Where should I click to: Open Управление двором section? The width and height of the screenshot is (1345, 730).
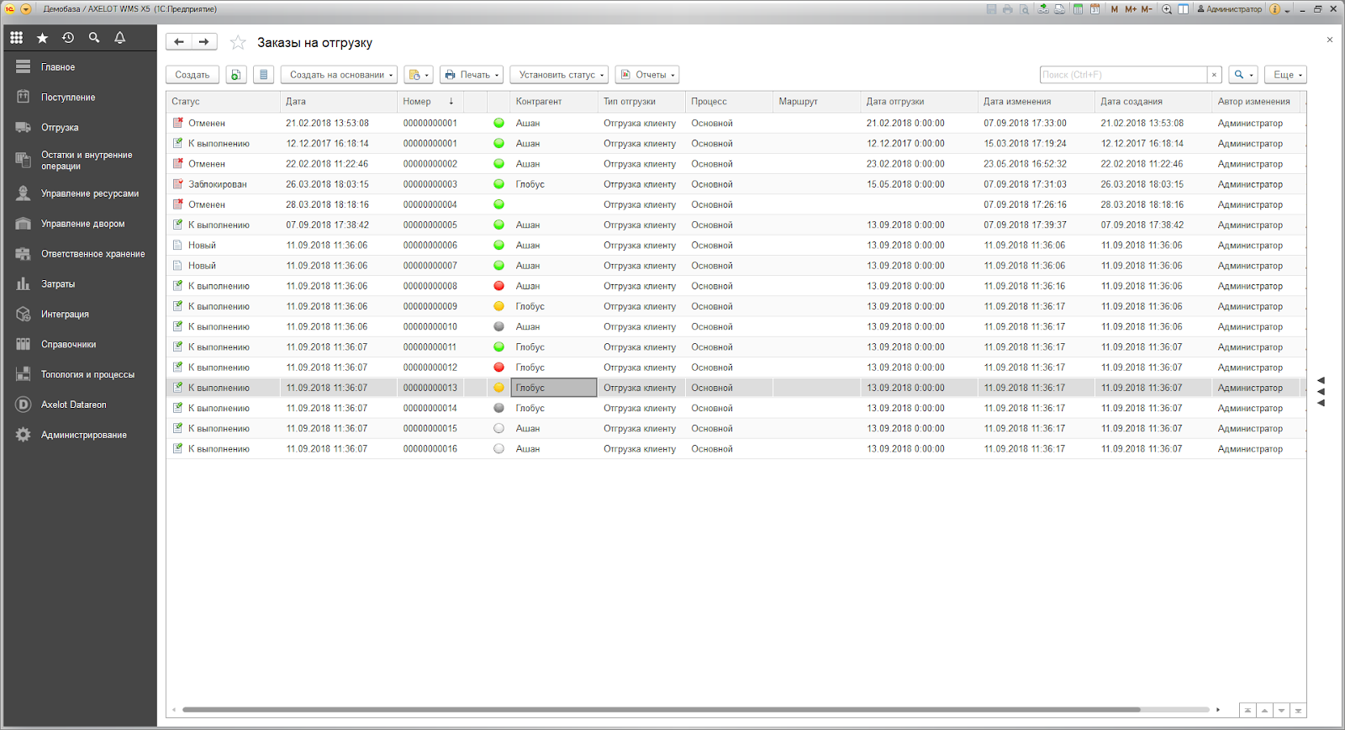[79, 224]
